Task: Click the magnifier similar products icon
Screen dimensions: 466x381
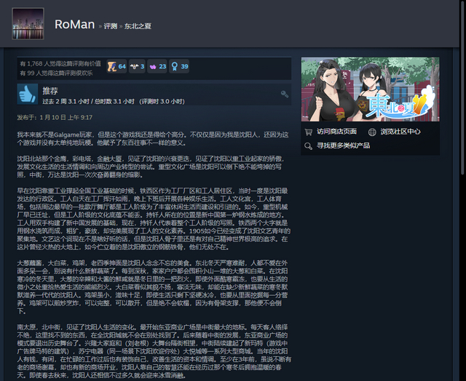Action: [x=309, y=146]
